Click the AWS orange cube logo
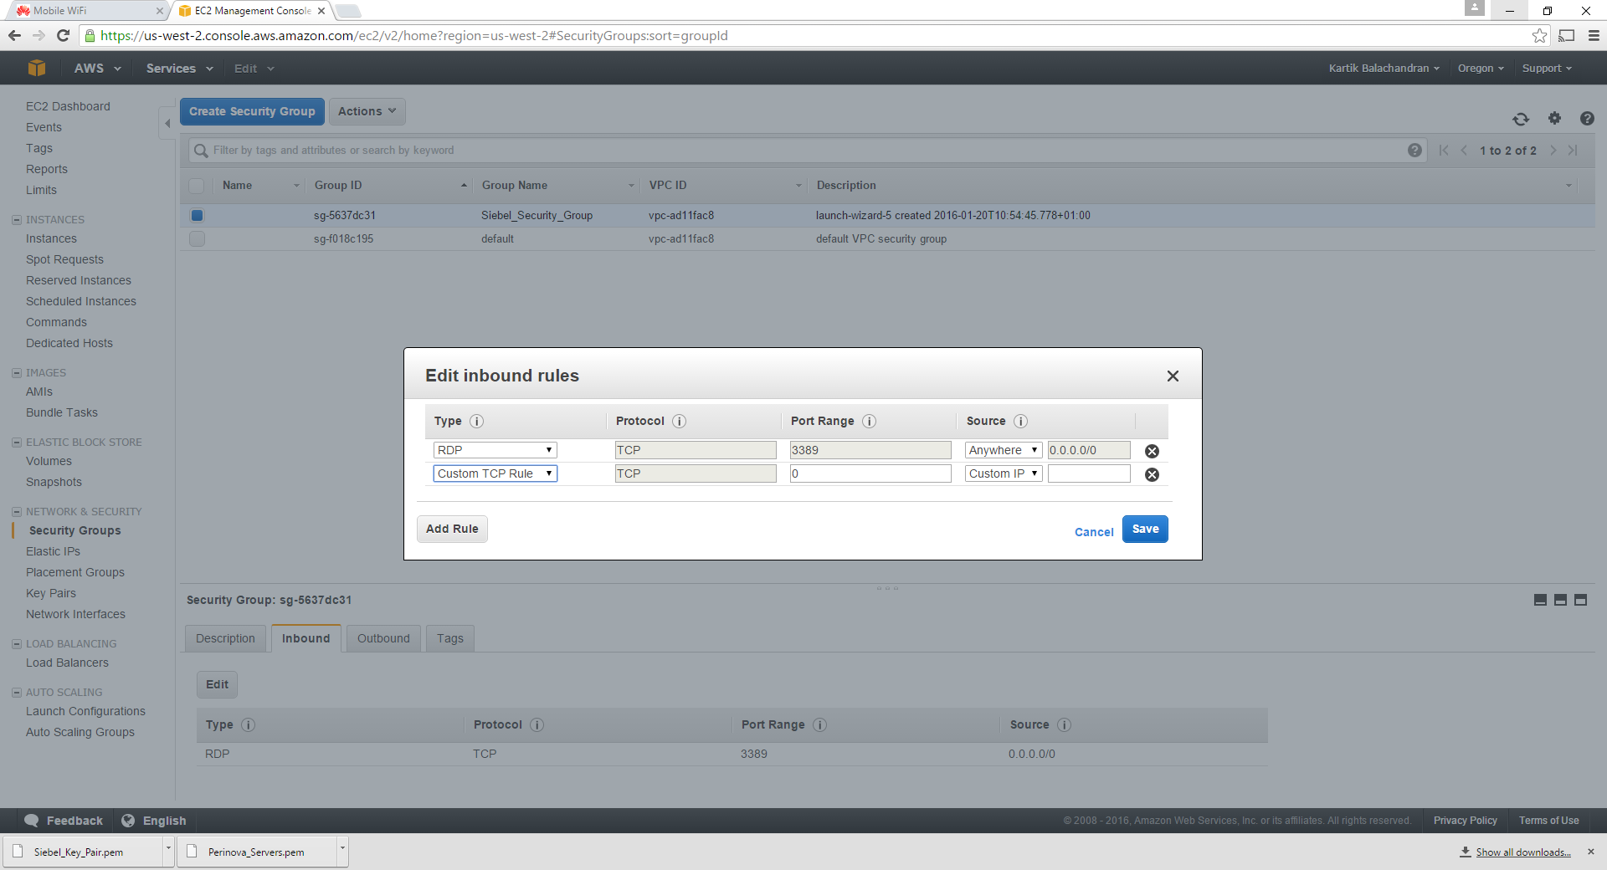 click(x=36, y=68)
